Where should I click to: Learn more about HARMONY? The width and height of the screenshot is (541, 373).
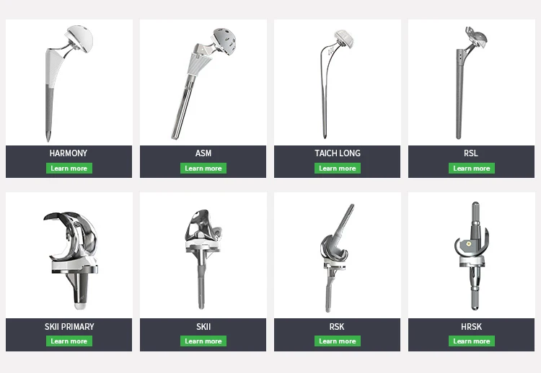point(69,168)
